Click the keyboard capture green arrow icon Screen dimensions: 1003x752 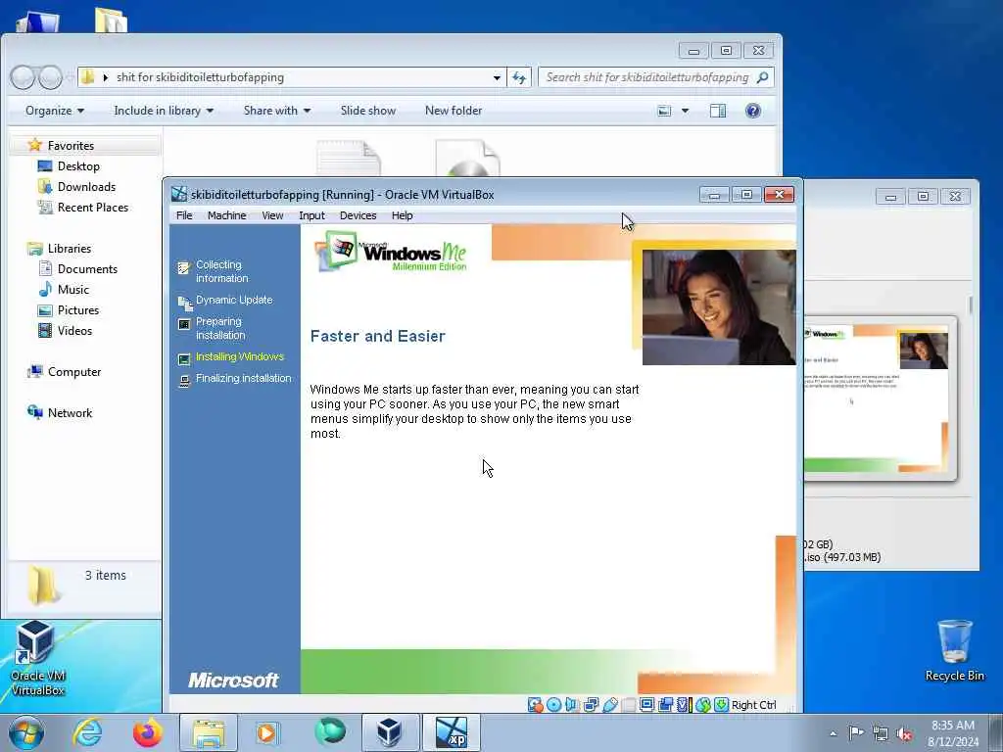click(x=722, y=705)
